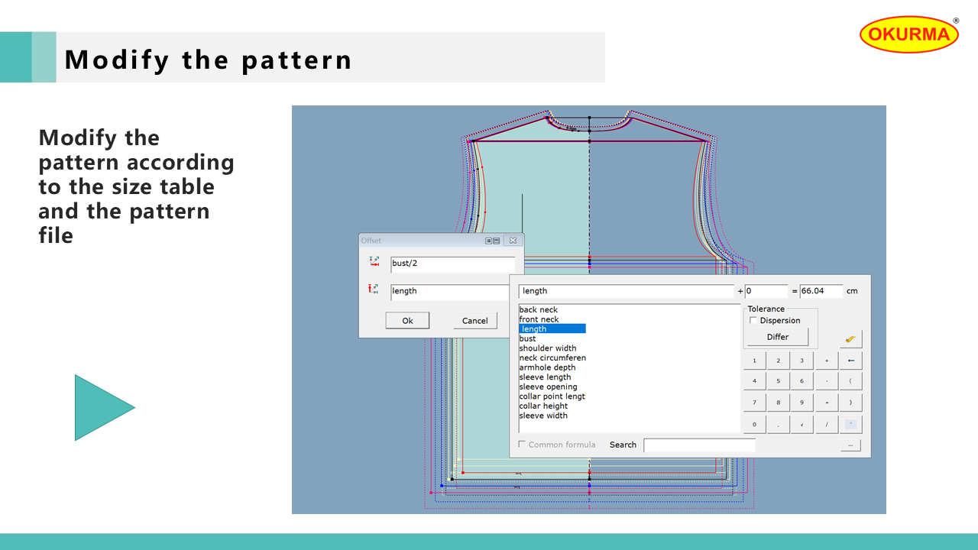The image size is (978, 550).
Task: Click the Search input field
Action: [699, 445]
